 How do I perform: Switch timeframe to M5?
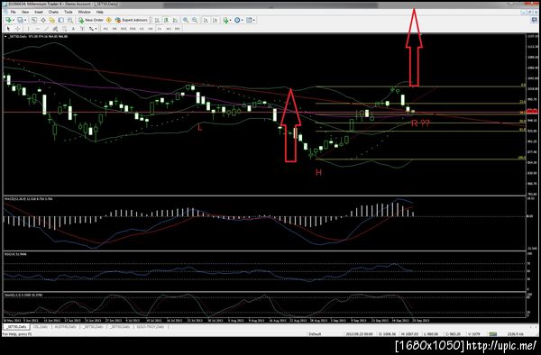[x=115, y=29]
